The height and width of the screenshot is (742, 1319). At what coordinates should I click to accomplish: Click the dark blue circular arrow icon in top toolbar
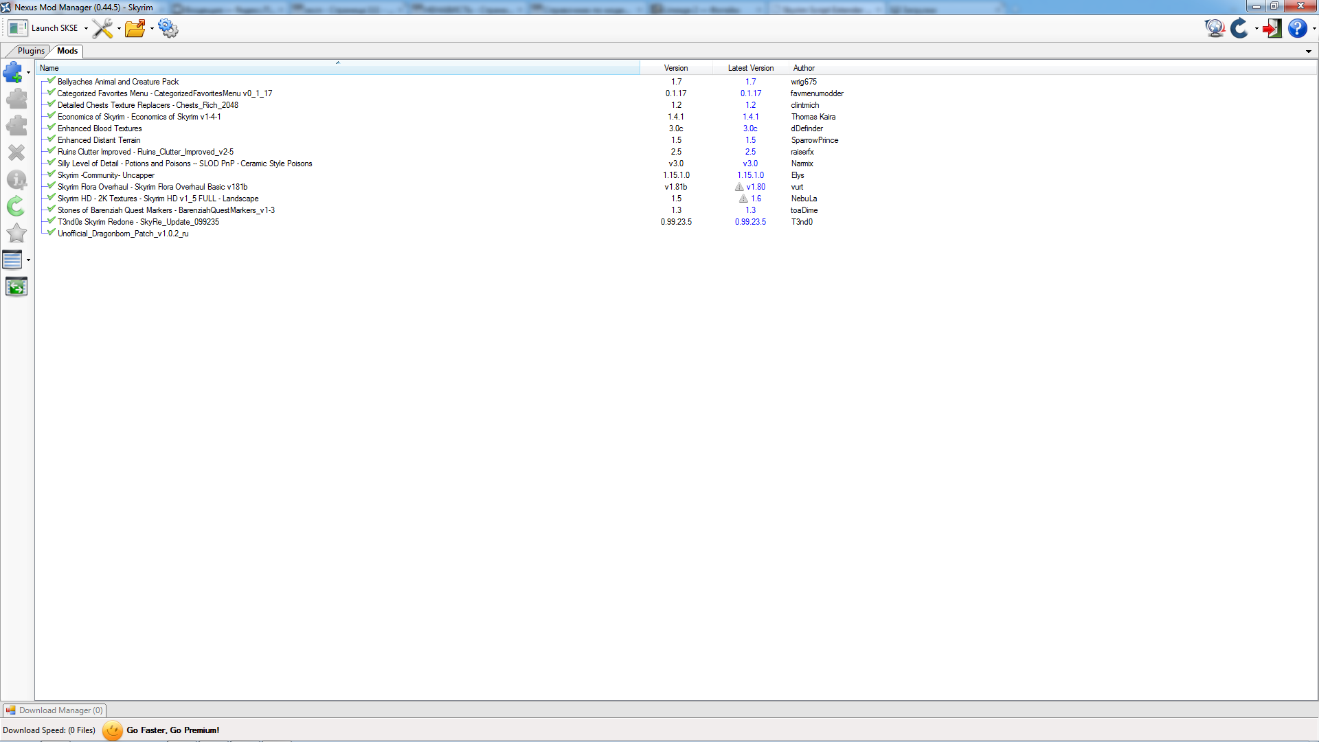[x=1240, y=28]
